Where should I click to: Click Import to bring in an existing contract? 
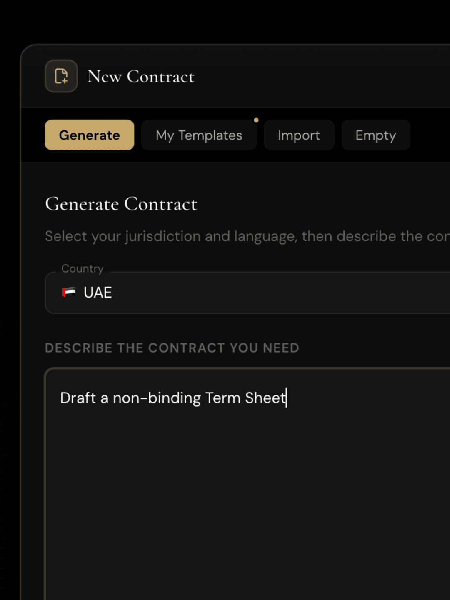(299, 135)
